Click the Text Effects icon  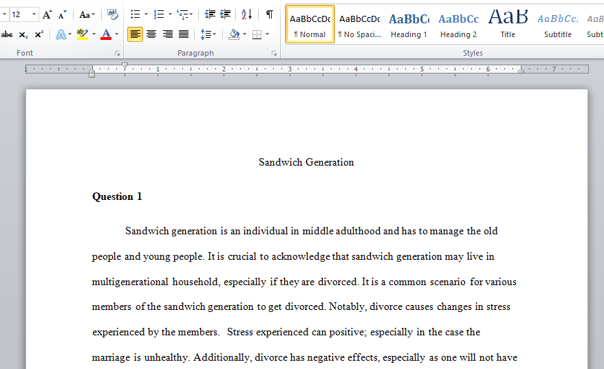coord(61,34)
